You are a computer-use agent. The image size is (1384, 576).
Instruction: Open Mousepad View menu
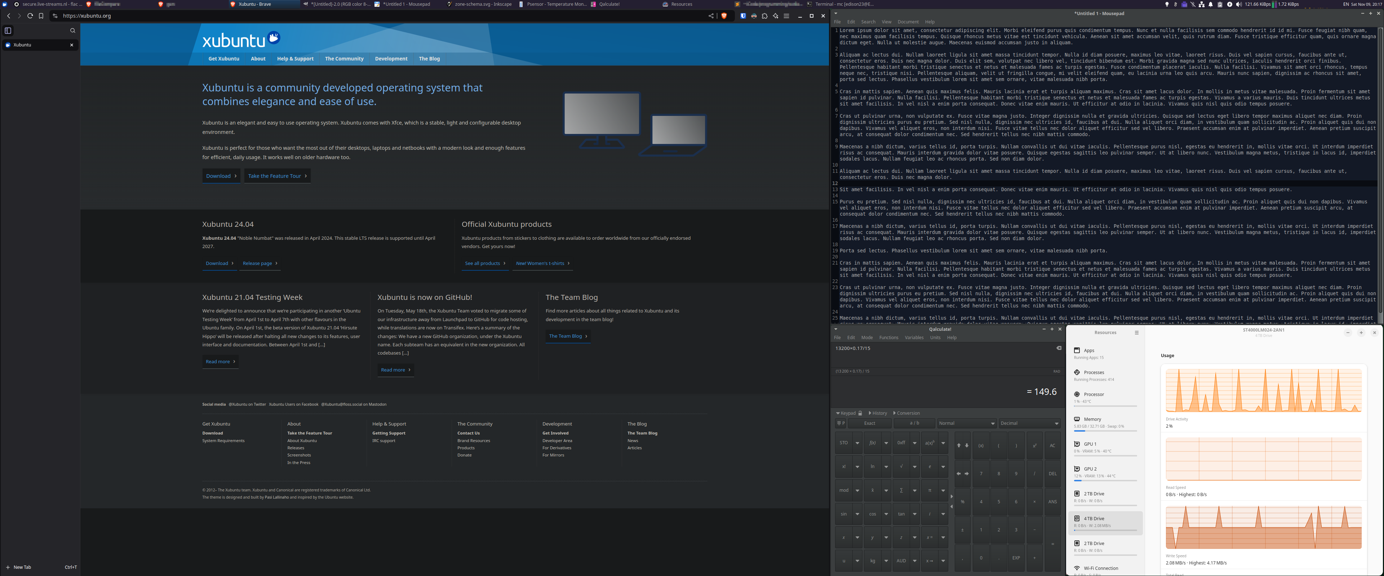[886, 22]
